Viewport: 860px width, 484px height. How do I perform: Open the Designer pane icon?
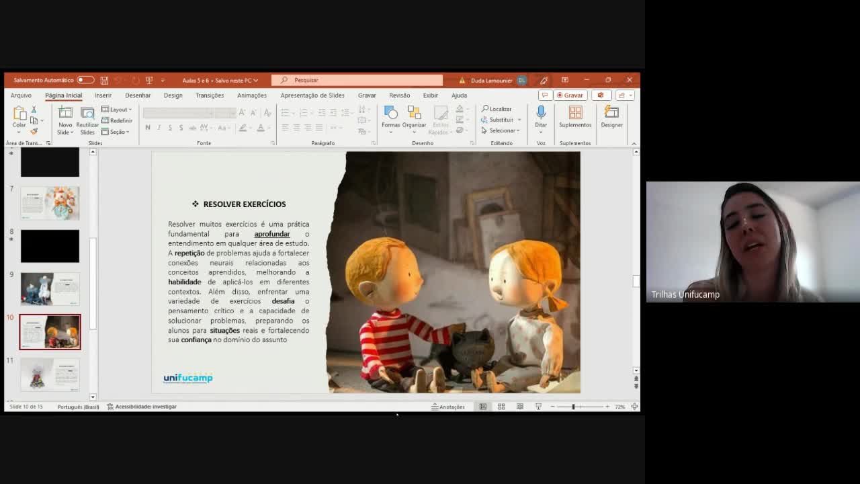tap(611, 113)
